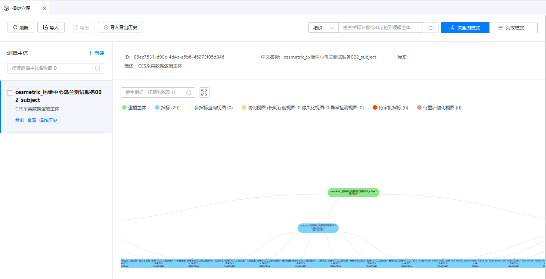Switch to 关系图模式 view
This screenshot has width=546, height=279.
(465, 28)
